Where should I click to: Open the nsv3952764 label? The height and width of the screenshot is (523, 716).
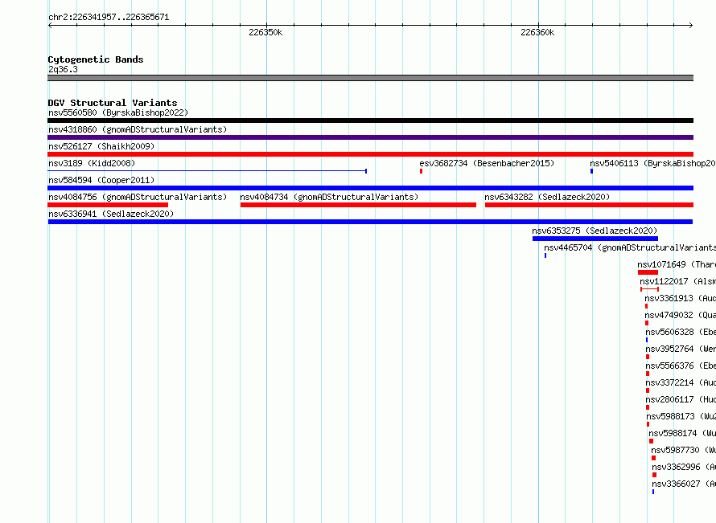681,349
